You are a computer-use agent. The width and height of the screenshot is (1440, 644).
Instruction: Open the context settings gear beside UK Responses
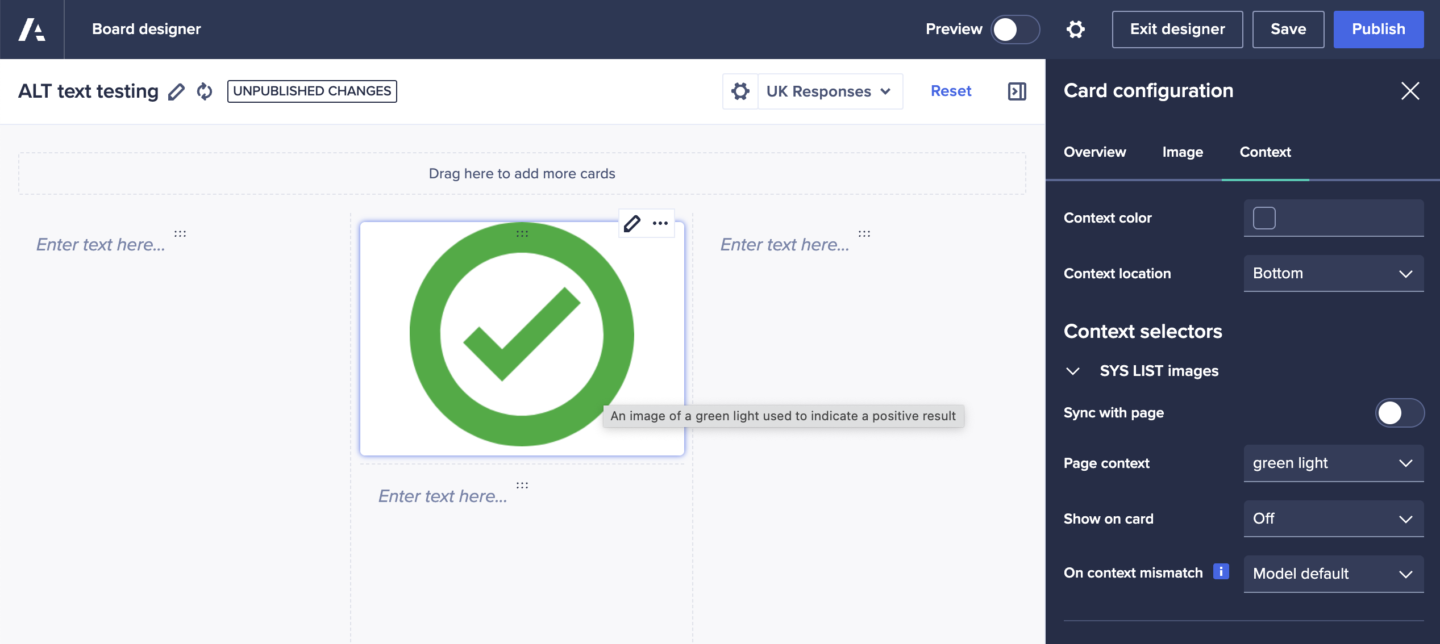[740, 91]
